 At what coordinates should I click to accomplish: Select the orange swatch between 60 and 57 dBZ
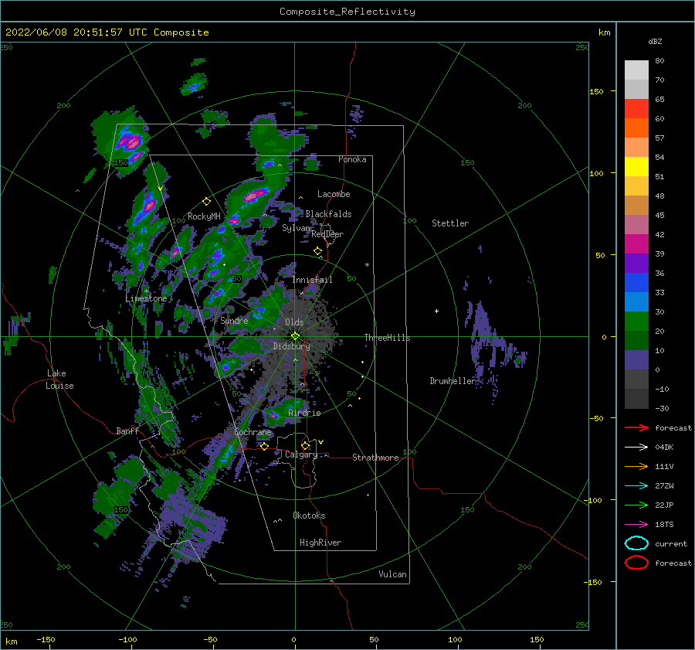coord(636,128)
